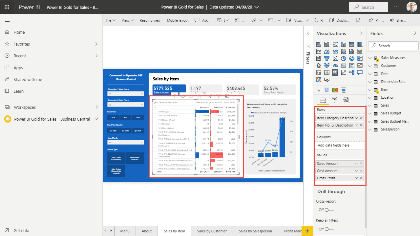Go to the Menu page tab
Screen dimensions: 420x236
tap(125, 231)
